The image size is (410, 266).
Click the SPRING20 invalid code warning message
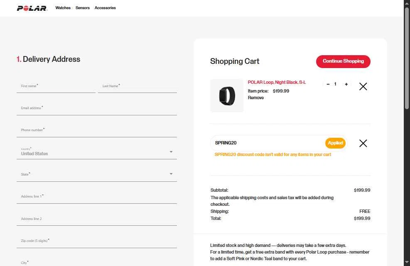tap(273, 155)
